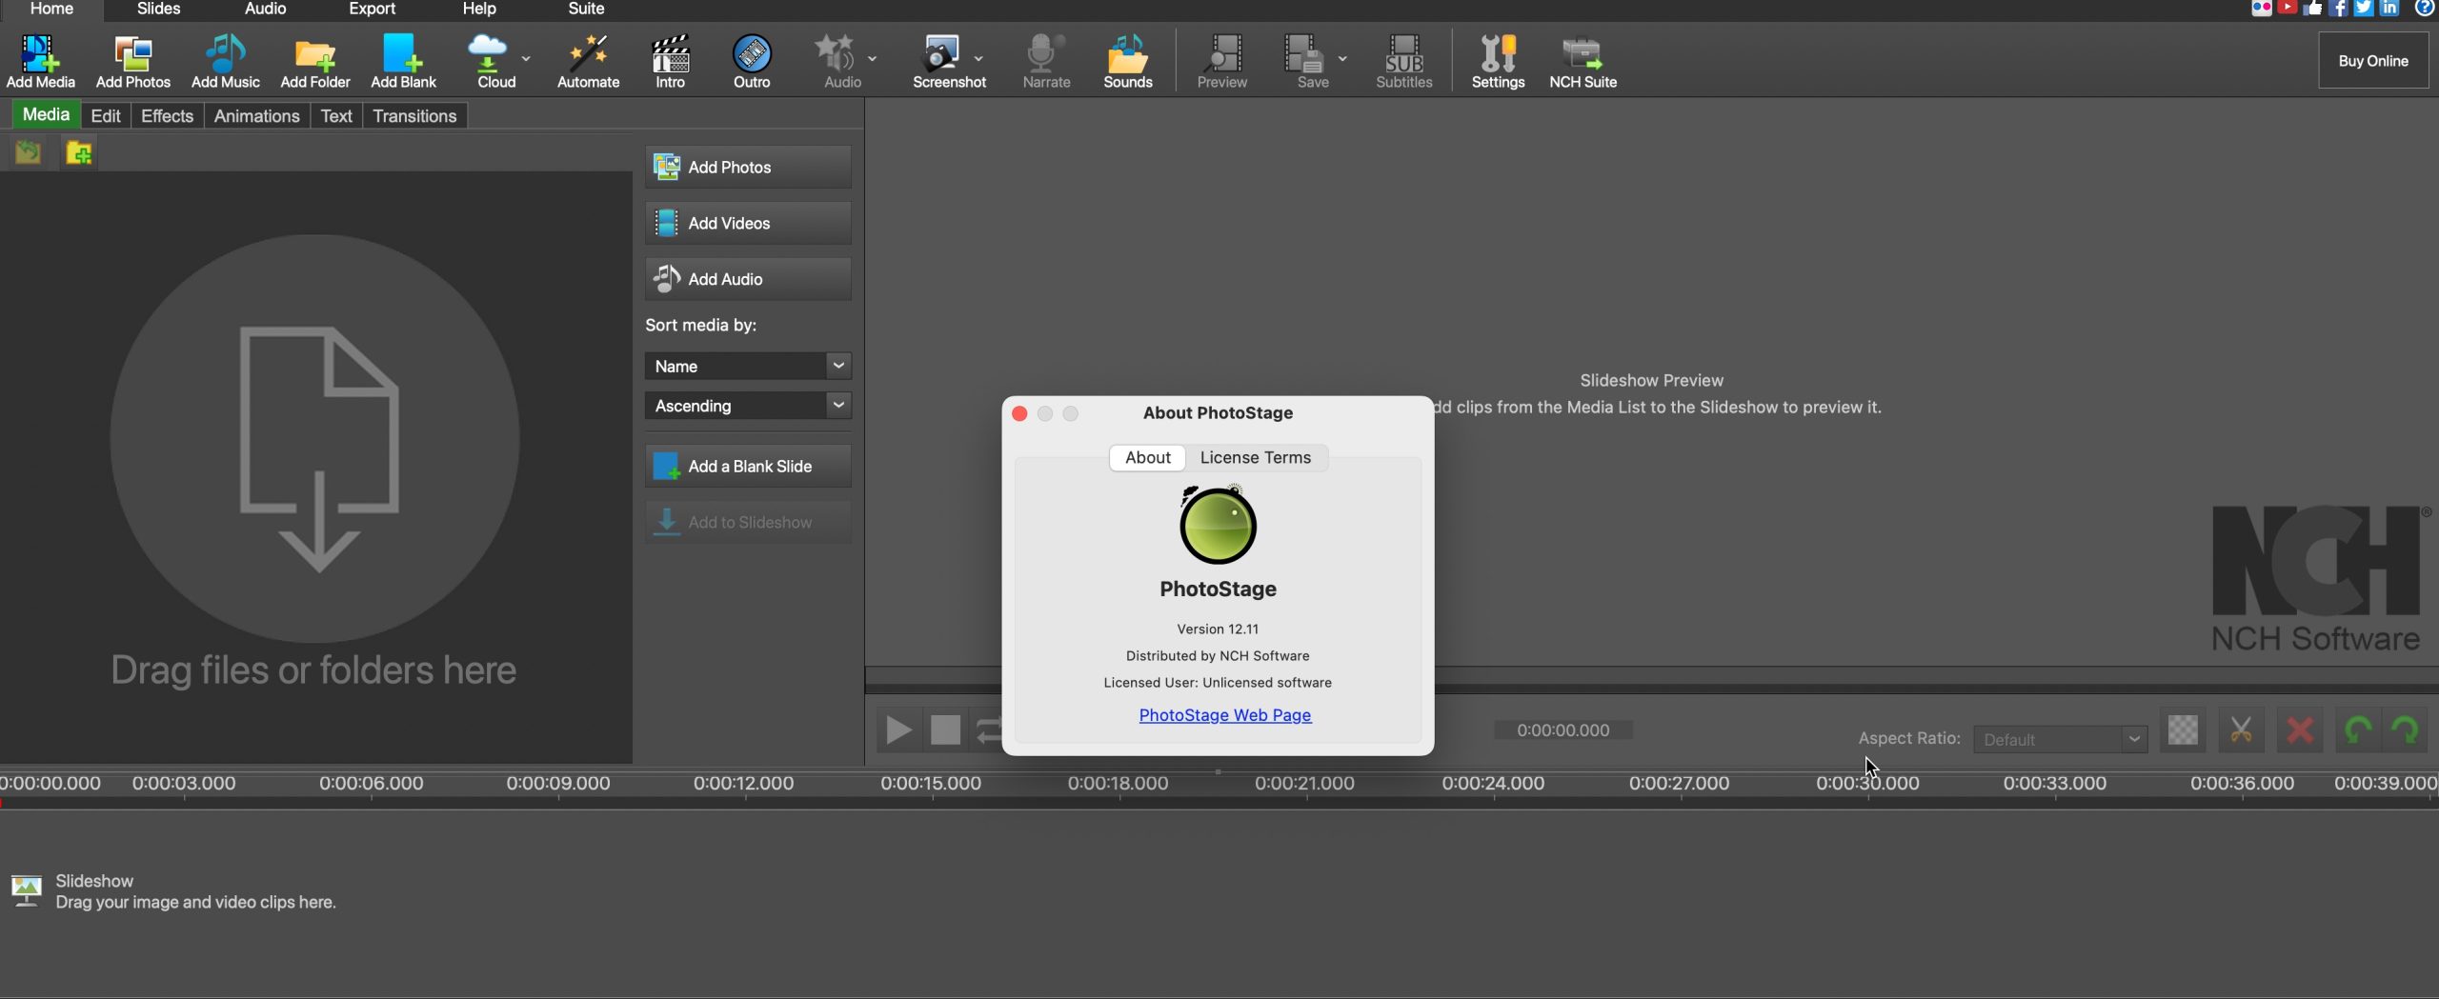Click Add Blank toolbar icon
This screenshot has width=2439, height=999.
point(403,61)
